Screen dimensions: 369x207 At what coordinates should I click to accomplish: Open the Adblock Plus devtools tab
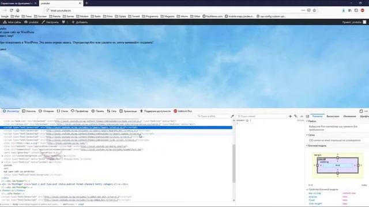tap(183, 111)
